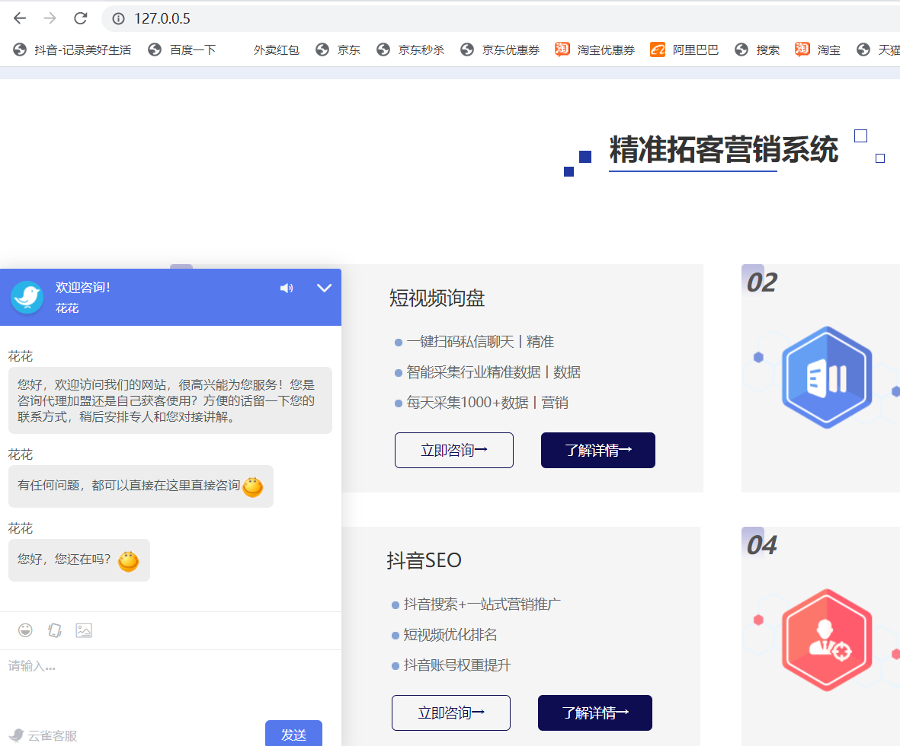This screenshot has height=746, width=900.
Task: Mute the chat sound with speaker icon
Action: coord(287,288)
